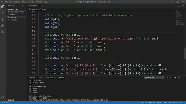Click the comment text on line 56
Viewport: 186px width, 104px height.
pos(88,15)
